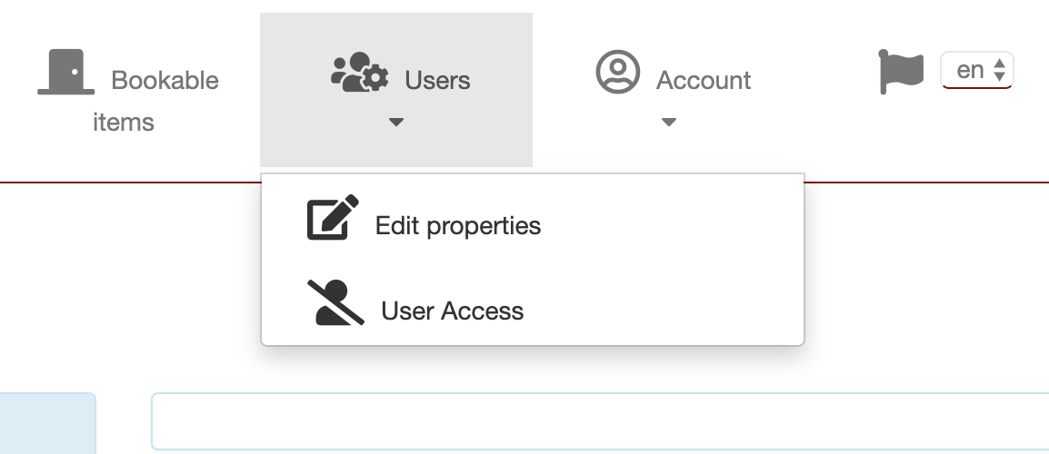
Task: Choose User Access from the Users menu
Action: pyautogui.click(x=452, y=311)
